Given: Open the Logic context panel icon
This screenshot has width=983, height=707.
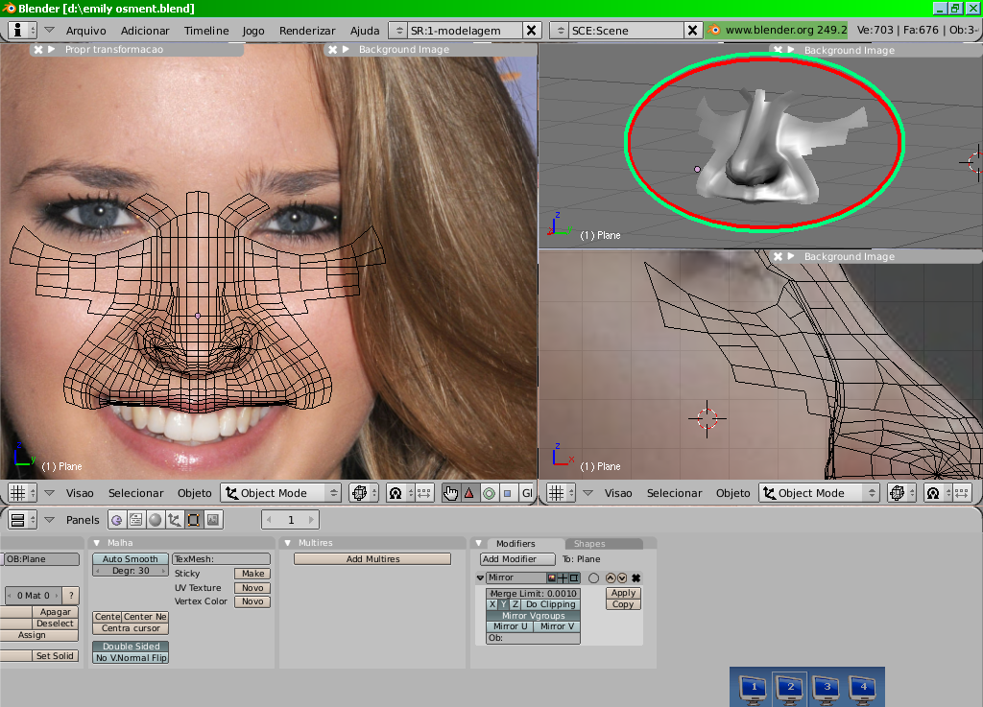Looking at the screenshot, I should click(117, 520).
